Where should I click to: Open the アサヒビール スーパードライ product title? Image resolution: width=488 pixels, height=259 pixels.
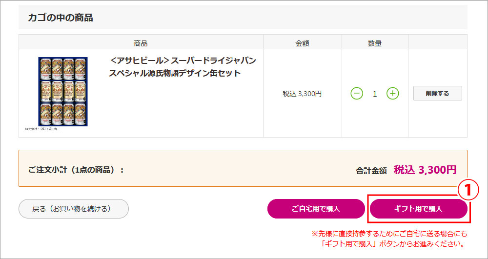[x=182, y=67]
